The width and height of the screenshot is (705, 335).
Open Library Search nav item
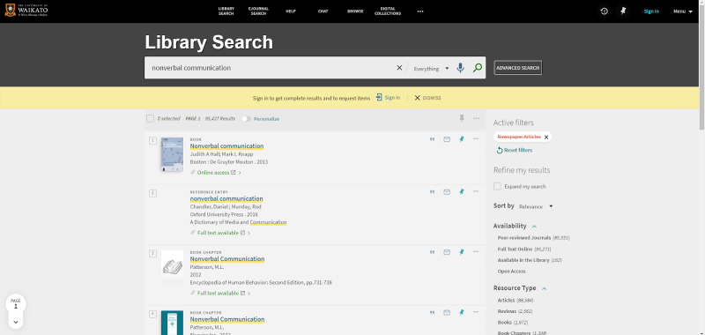pos(226,11)
